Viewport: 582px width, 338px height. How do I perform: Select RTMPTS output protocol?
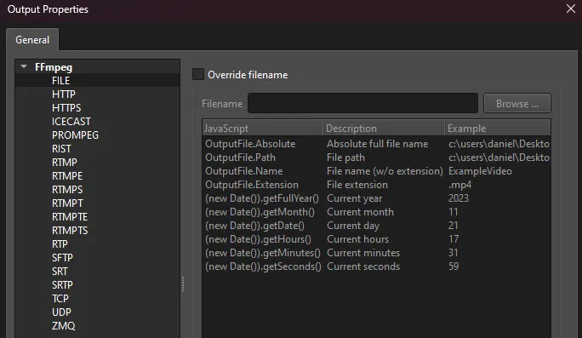[x=97, y=231]
